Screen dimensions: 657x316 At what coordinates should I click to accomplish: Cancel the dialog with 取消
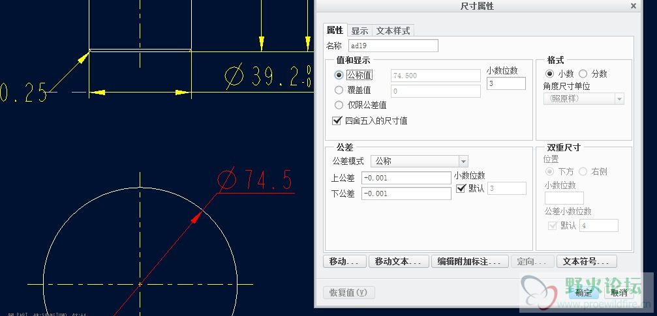click(x=619, y=293)
